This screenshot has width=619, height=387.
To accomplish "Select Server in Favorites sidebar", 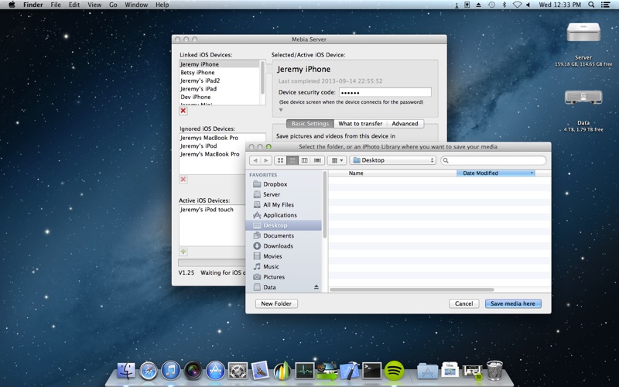I will [x=284, y=194].
